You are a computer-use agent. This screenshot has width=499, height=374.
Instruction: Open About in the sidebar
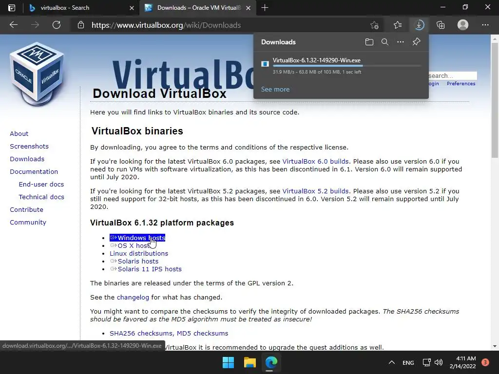tap(19, 133)
